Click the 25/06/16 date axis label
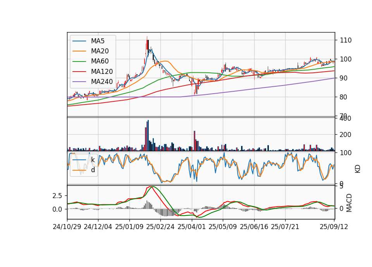This screenshot has width=372, height=267. tap(254, 227)
